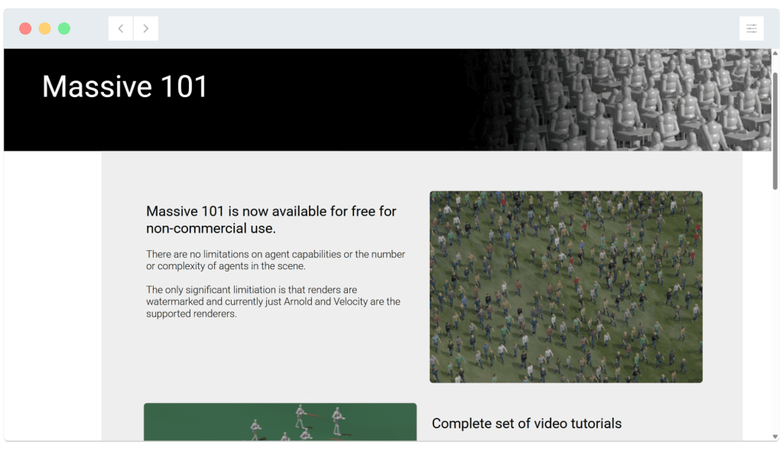
Task: Open the green soldier figures tutorial thumbnail
Action: (280, 422)
